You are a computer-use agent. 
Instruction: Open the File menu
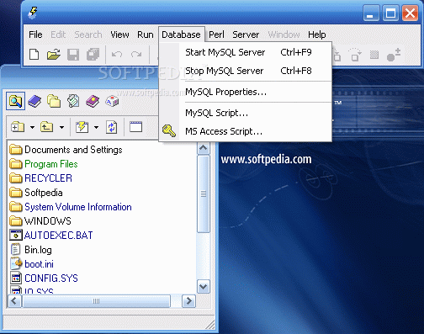tap(35, 34)
